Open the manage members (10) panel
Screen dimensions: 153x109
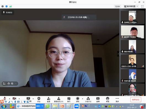59,100
